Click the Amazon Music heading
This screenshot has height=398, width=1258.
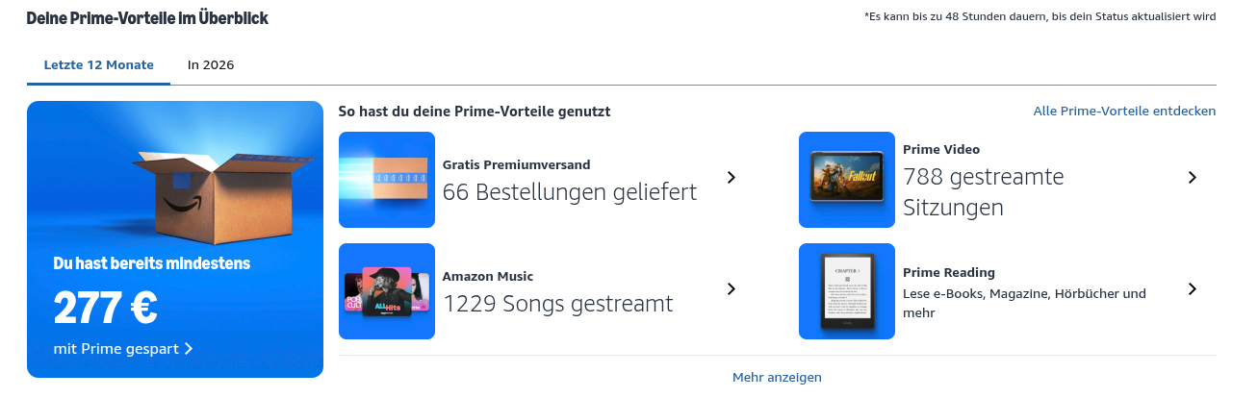[x=488, y=276]
